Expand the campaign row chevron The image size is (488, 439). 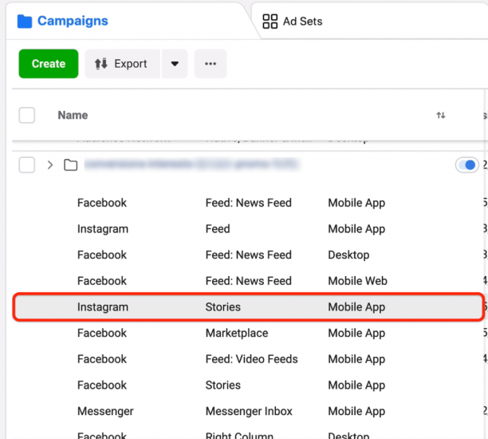[x=50, y=165]
